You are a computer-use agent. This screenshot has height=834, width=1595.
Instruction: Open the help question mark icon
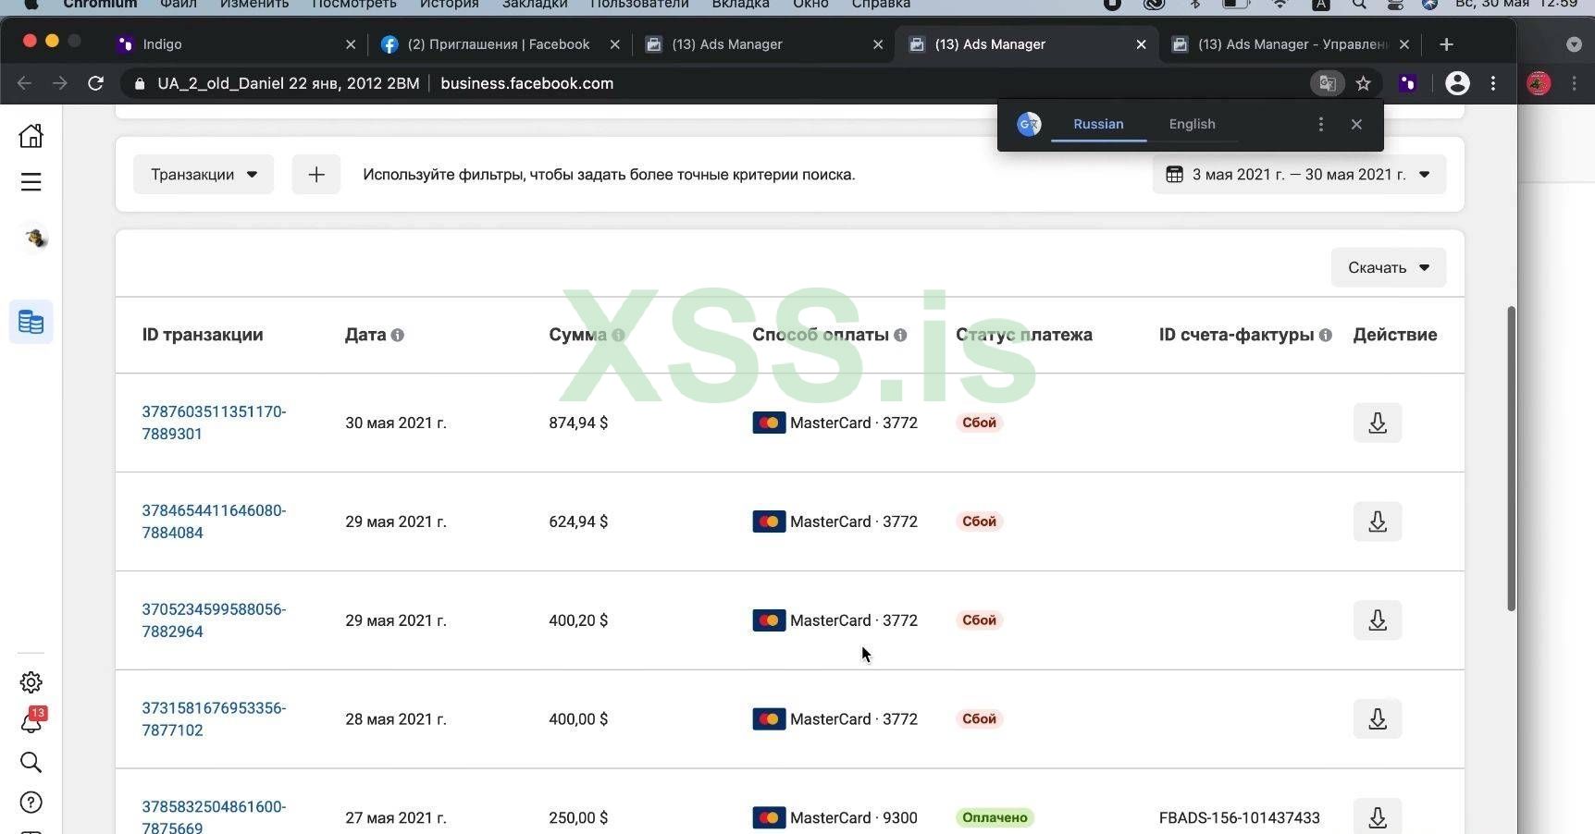31,803
